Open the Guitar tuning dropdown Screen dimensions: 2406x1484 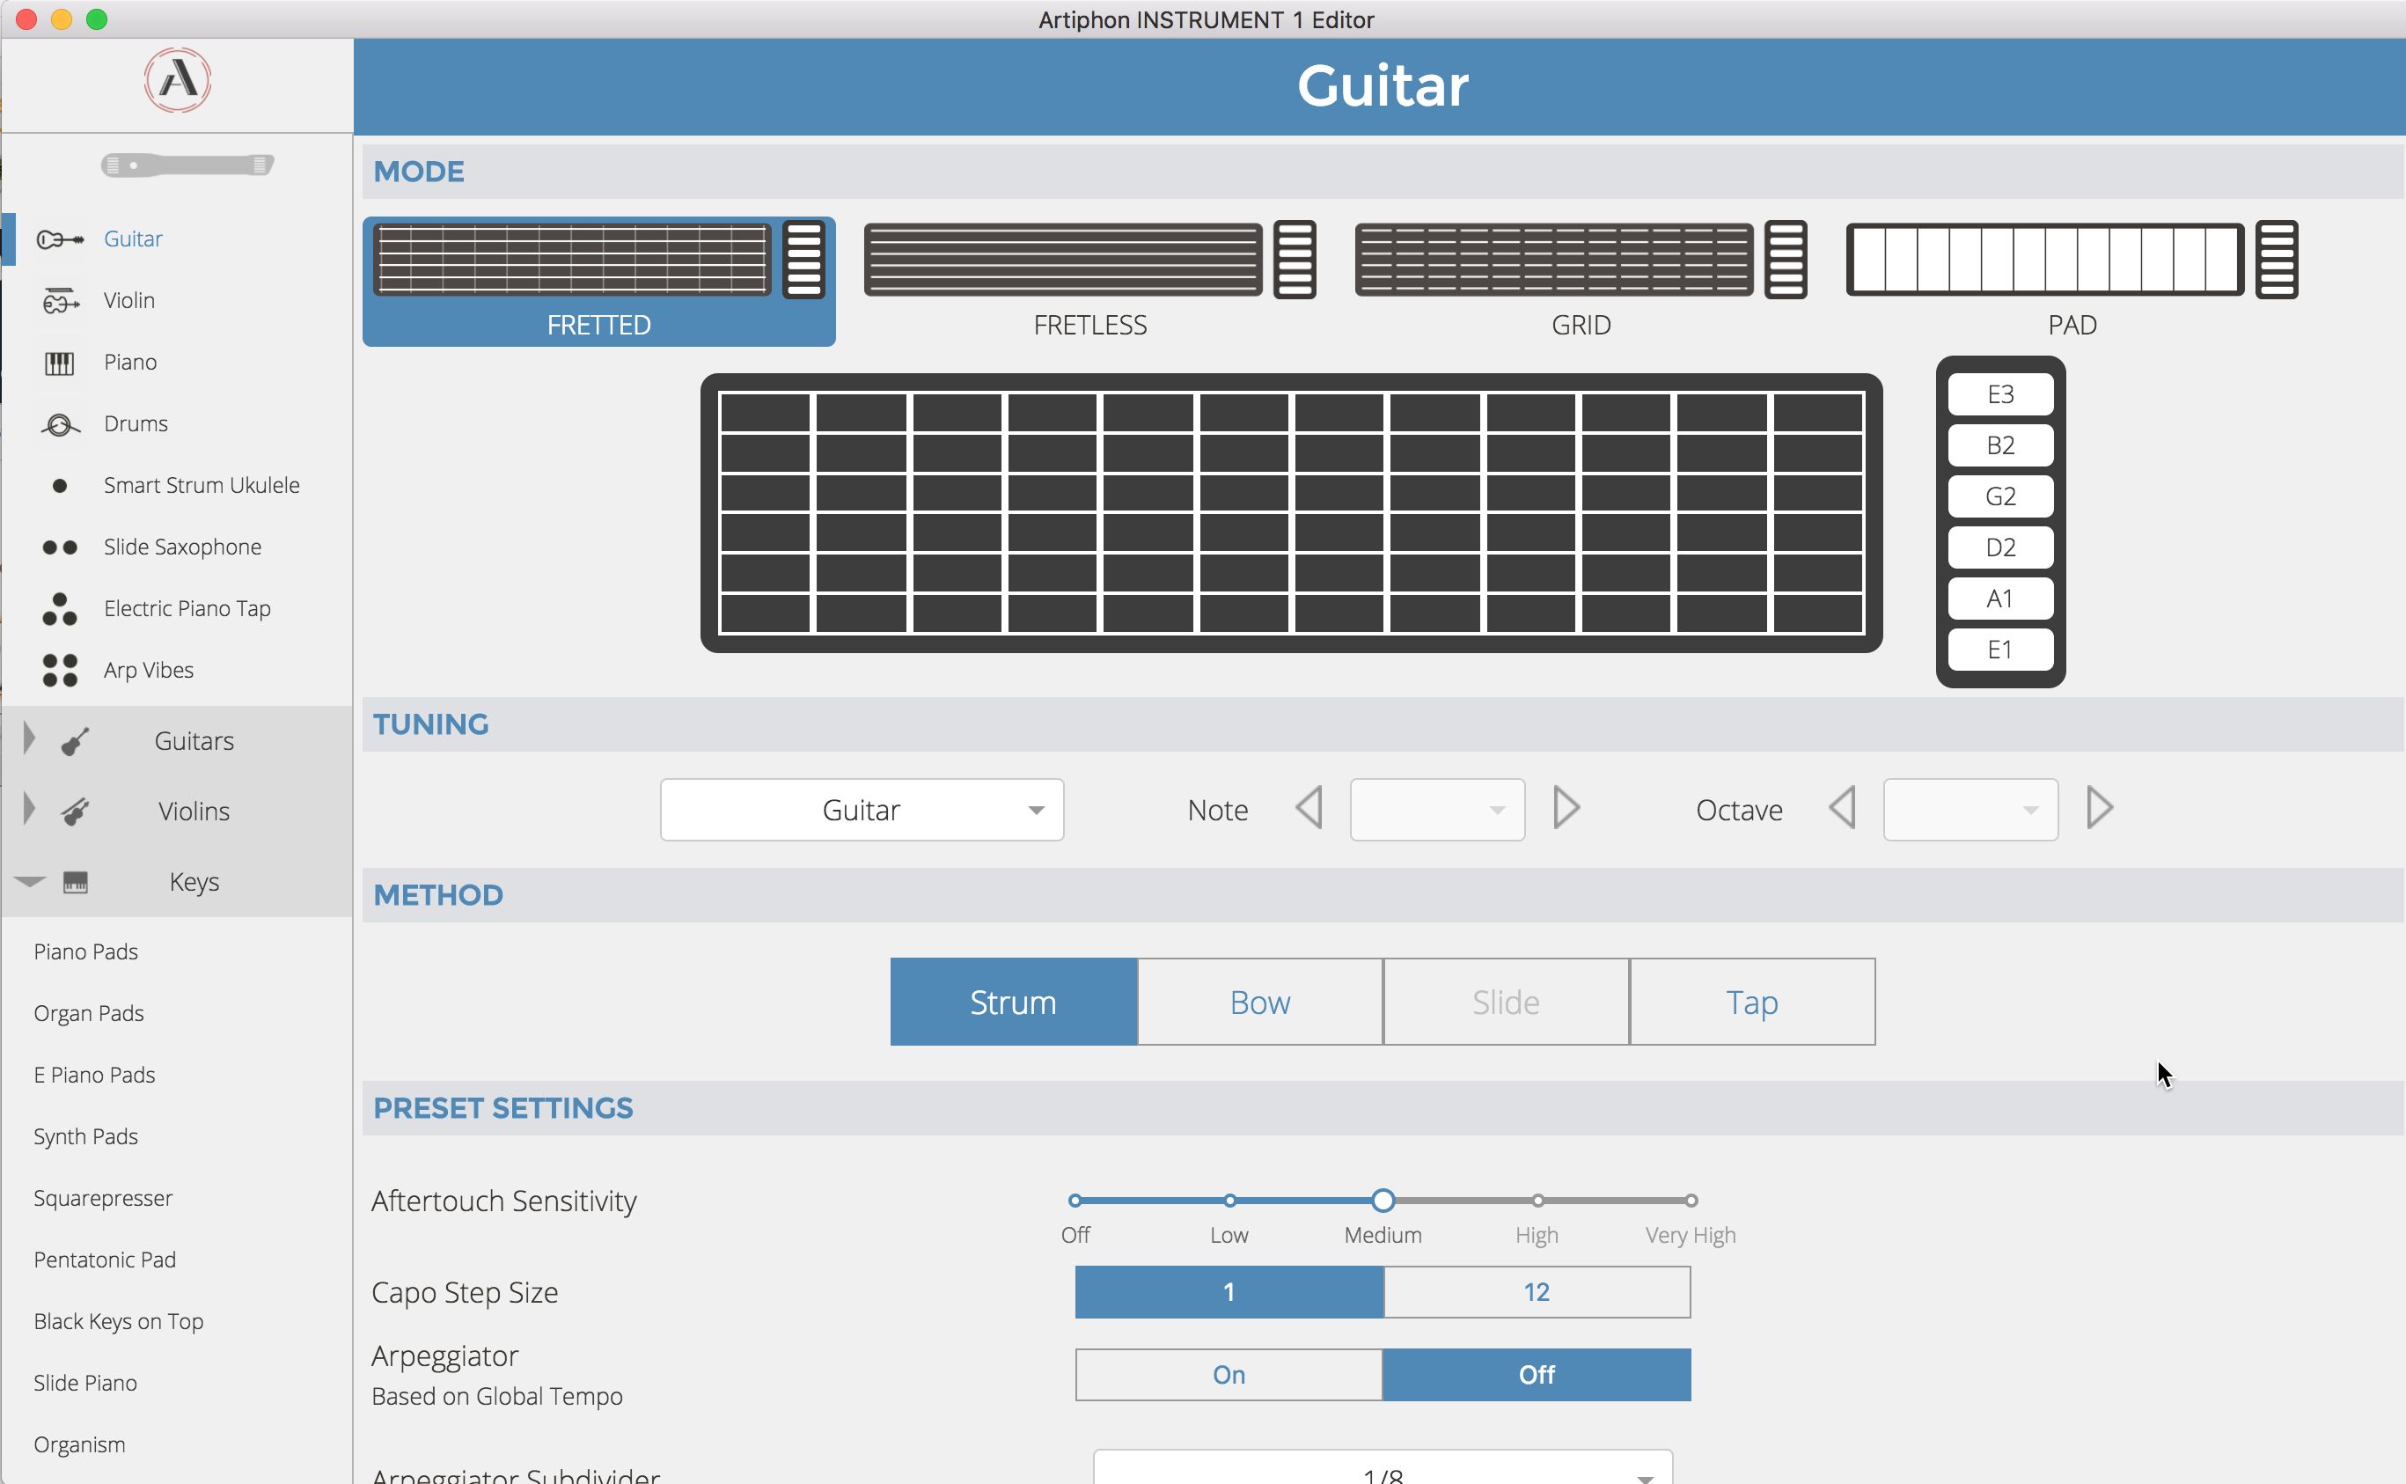[x=857, y=808]
